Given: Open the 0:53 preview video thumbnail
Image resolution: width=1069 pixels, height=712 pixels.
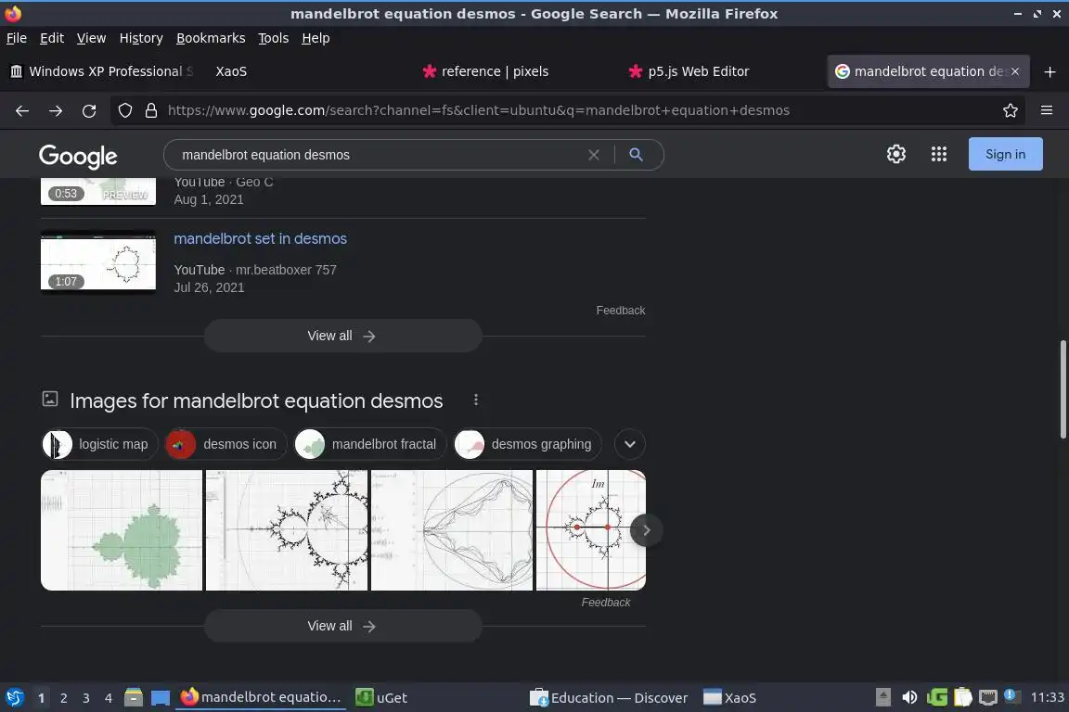Looking at the screenshot, I should [98, 192].
